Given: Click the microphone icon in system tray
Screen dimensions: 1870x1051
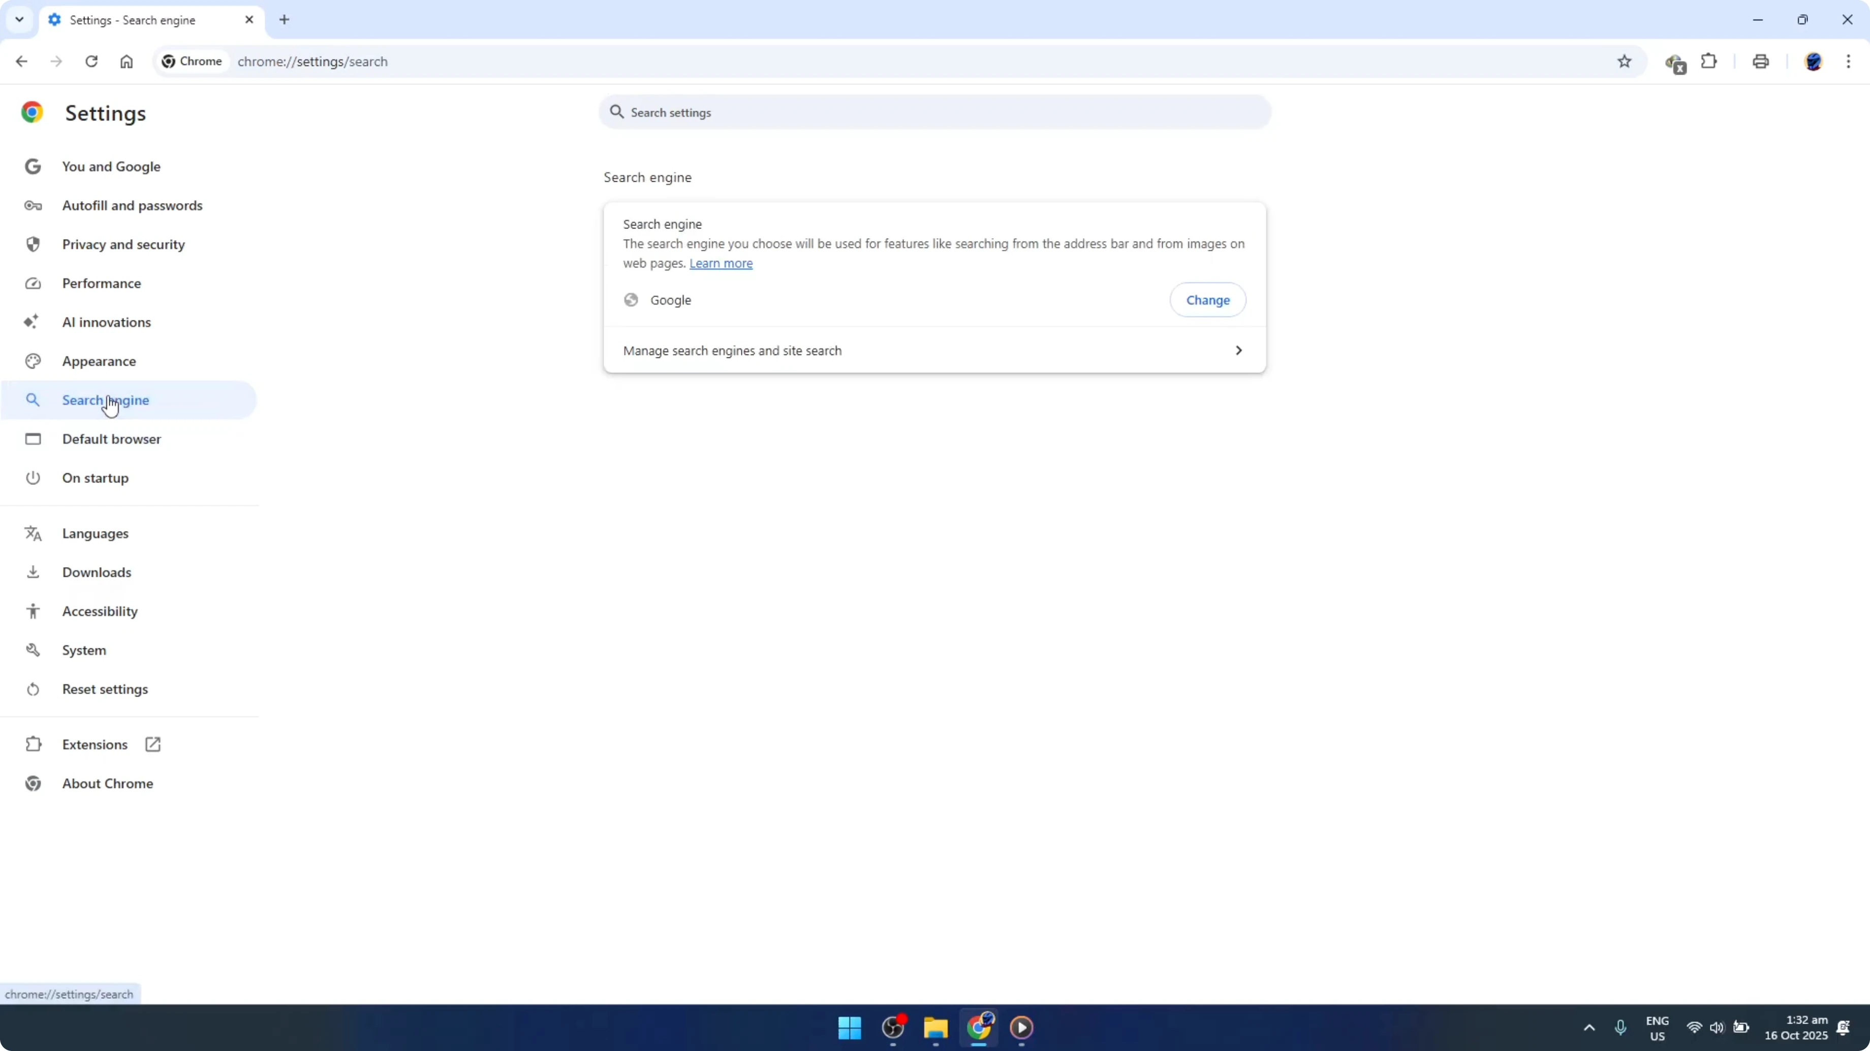Looking at the screenshot, I should point(1621,1029).
